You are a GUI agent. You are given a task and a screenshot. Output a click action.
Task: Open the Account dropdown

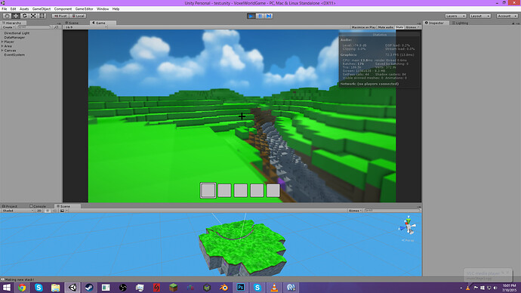[x=507, y=16]
